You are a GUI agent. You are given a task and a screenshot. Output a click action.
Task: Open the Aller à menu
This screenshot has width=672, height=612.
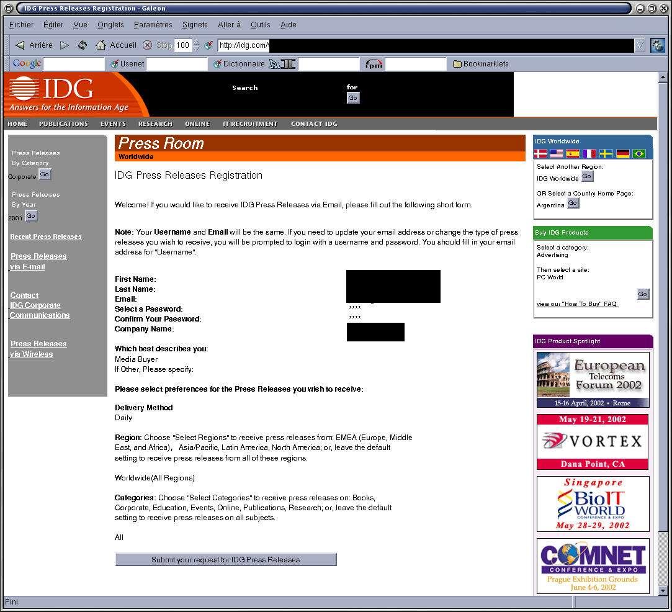[230, 25]
